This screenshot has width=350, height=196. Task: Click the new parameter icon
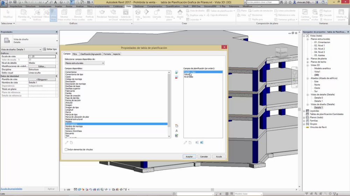tap(176, 126)
